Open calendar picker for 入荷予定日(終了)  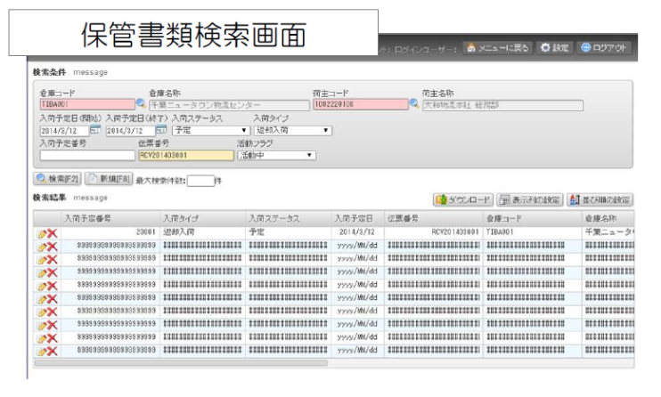click(x=161, y=131)
